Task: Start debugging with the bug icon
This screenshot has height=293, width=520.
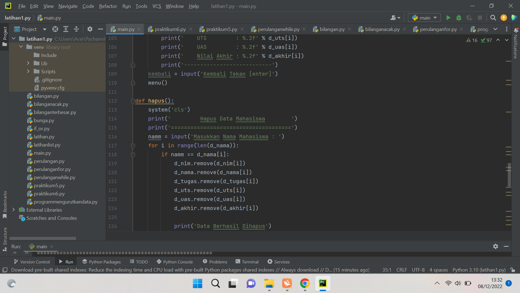Action: [x=459, y=18]
